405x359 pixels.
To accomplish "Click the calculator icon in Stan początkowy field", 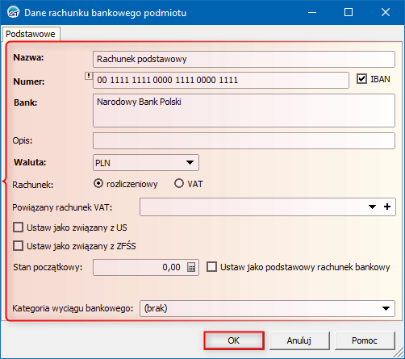I will 191,267.
